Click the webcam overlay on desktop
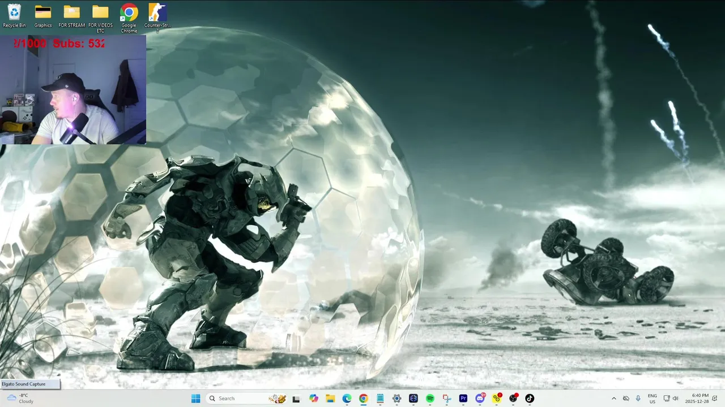The height and width of the screenshot is (407, 725). 73,90
